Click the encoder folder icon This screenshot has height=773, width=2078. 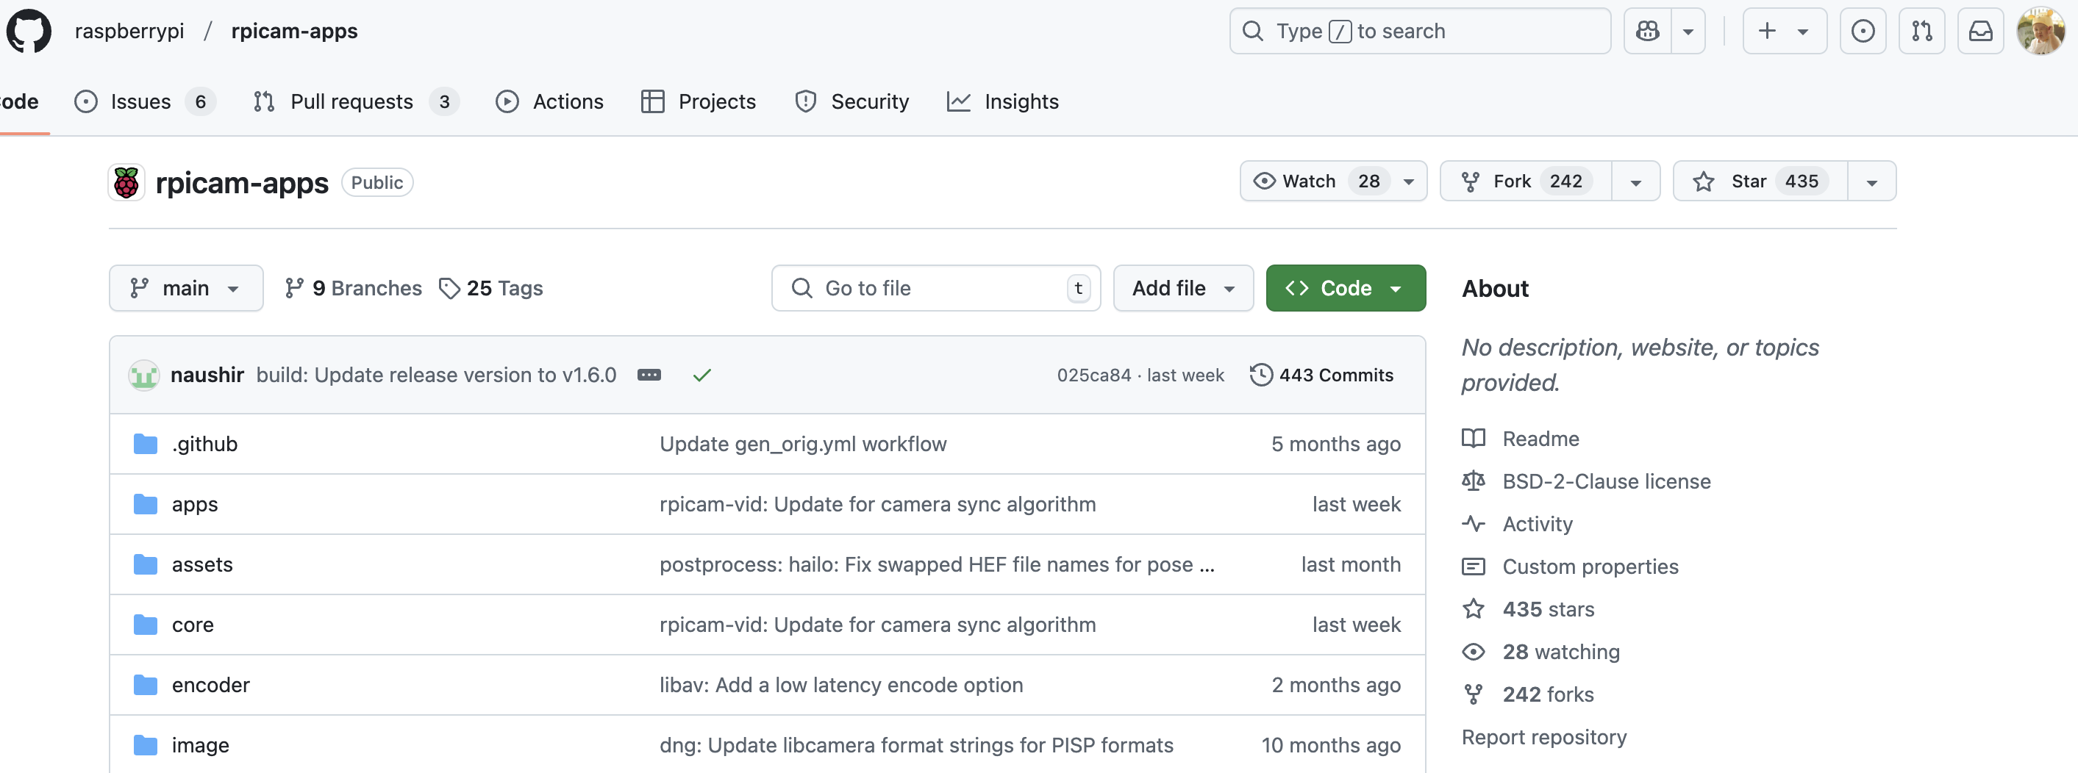click(x=145, y=685)
